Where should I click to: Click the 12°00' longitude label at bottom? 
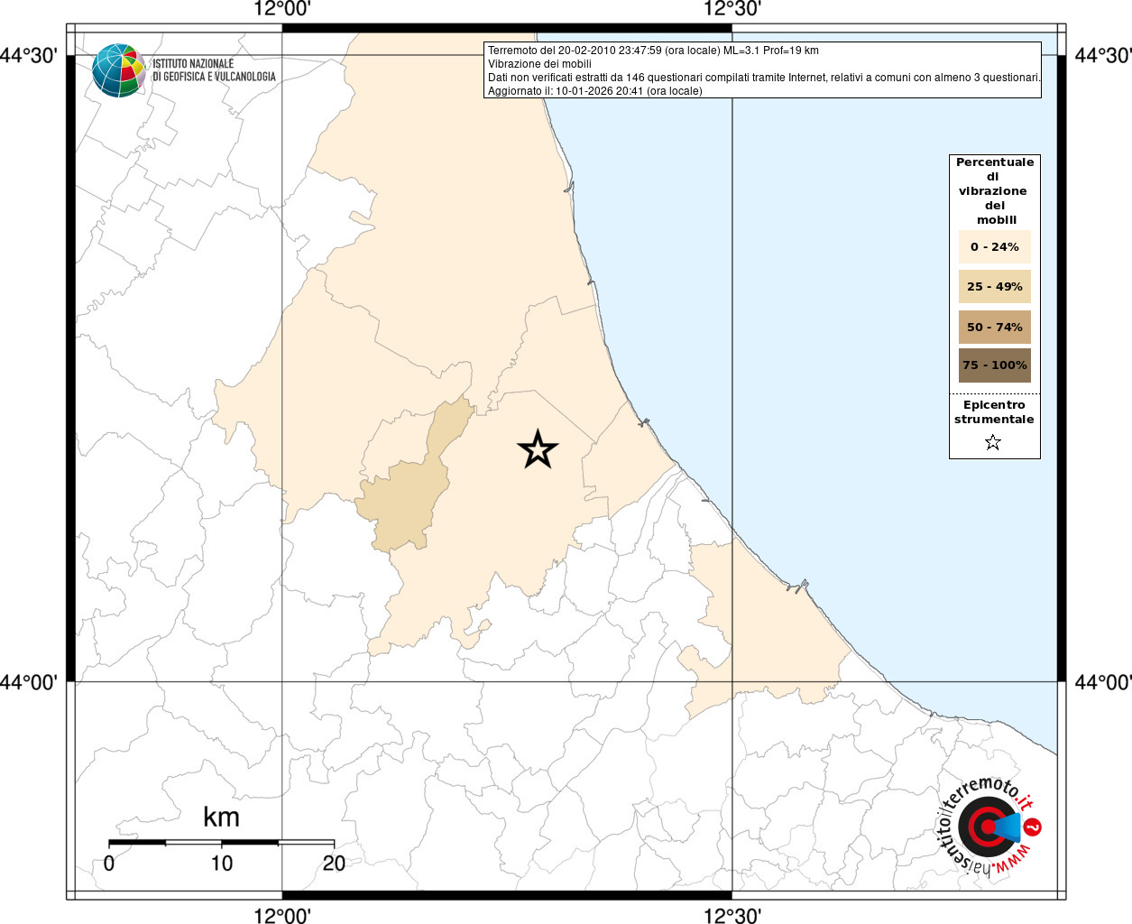click(x=282, y=915)
